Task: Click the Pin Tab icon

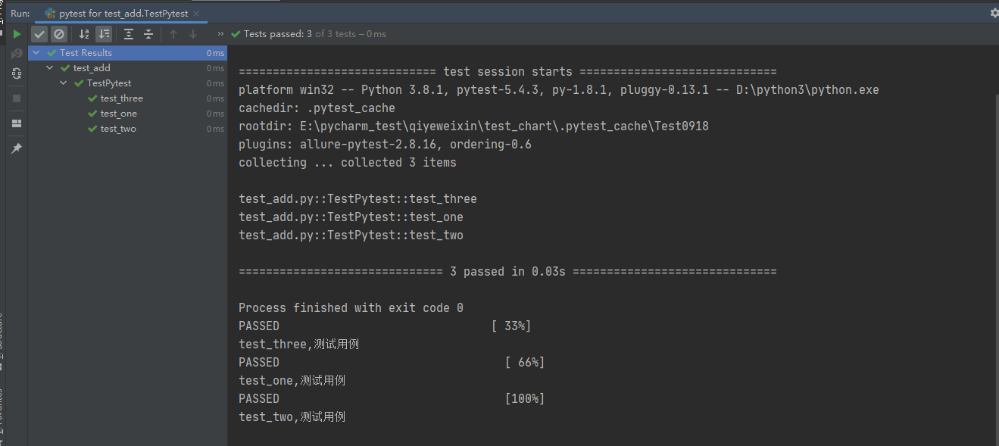Action: (x=17, y=148)
